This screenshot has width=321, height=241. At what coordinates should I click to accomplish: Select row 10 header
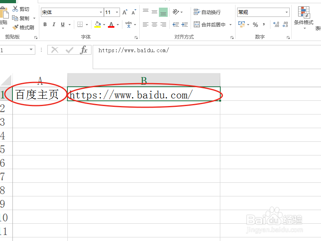point(6,217)
